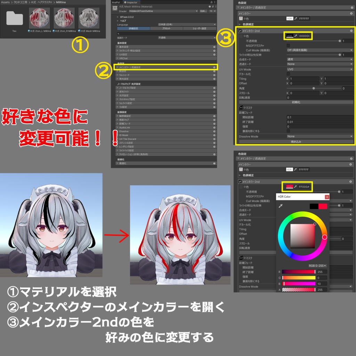Click gear icon on ラメ設定 row
Screen dimensions: 356x356
pyautogui.click(x=214, y=107)
